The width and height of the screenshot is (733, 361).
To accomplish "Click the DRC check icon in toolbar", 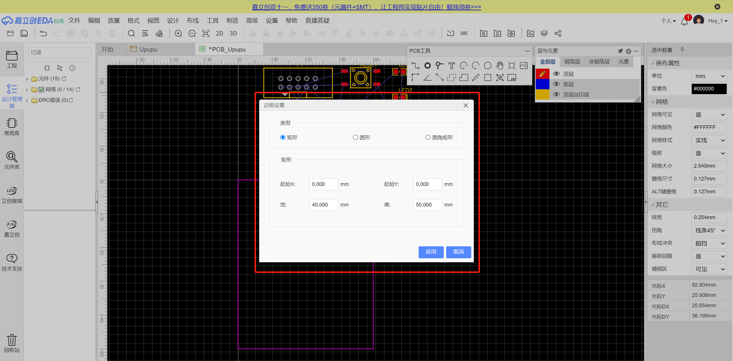I will click(x=464, y=33).
